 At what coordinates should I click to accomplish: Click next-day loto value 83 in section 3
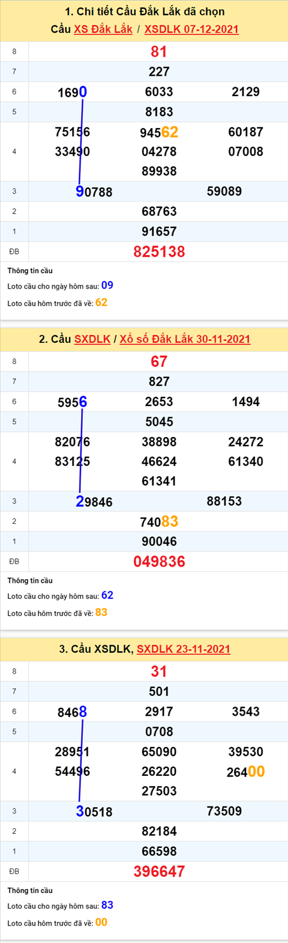(107, 905)
